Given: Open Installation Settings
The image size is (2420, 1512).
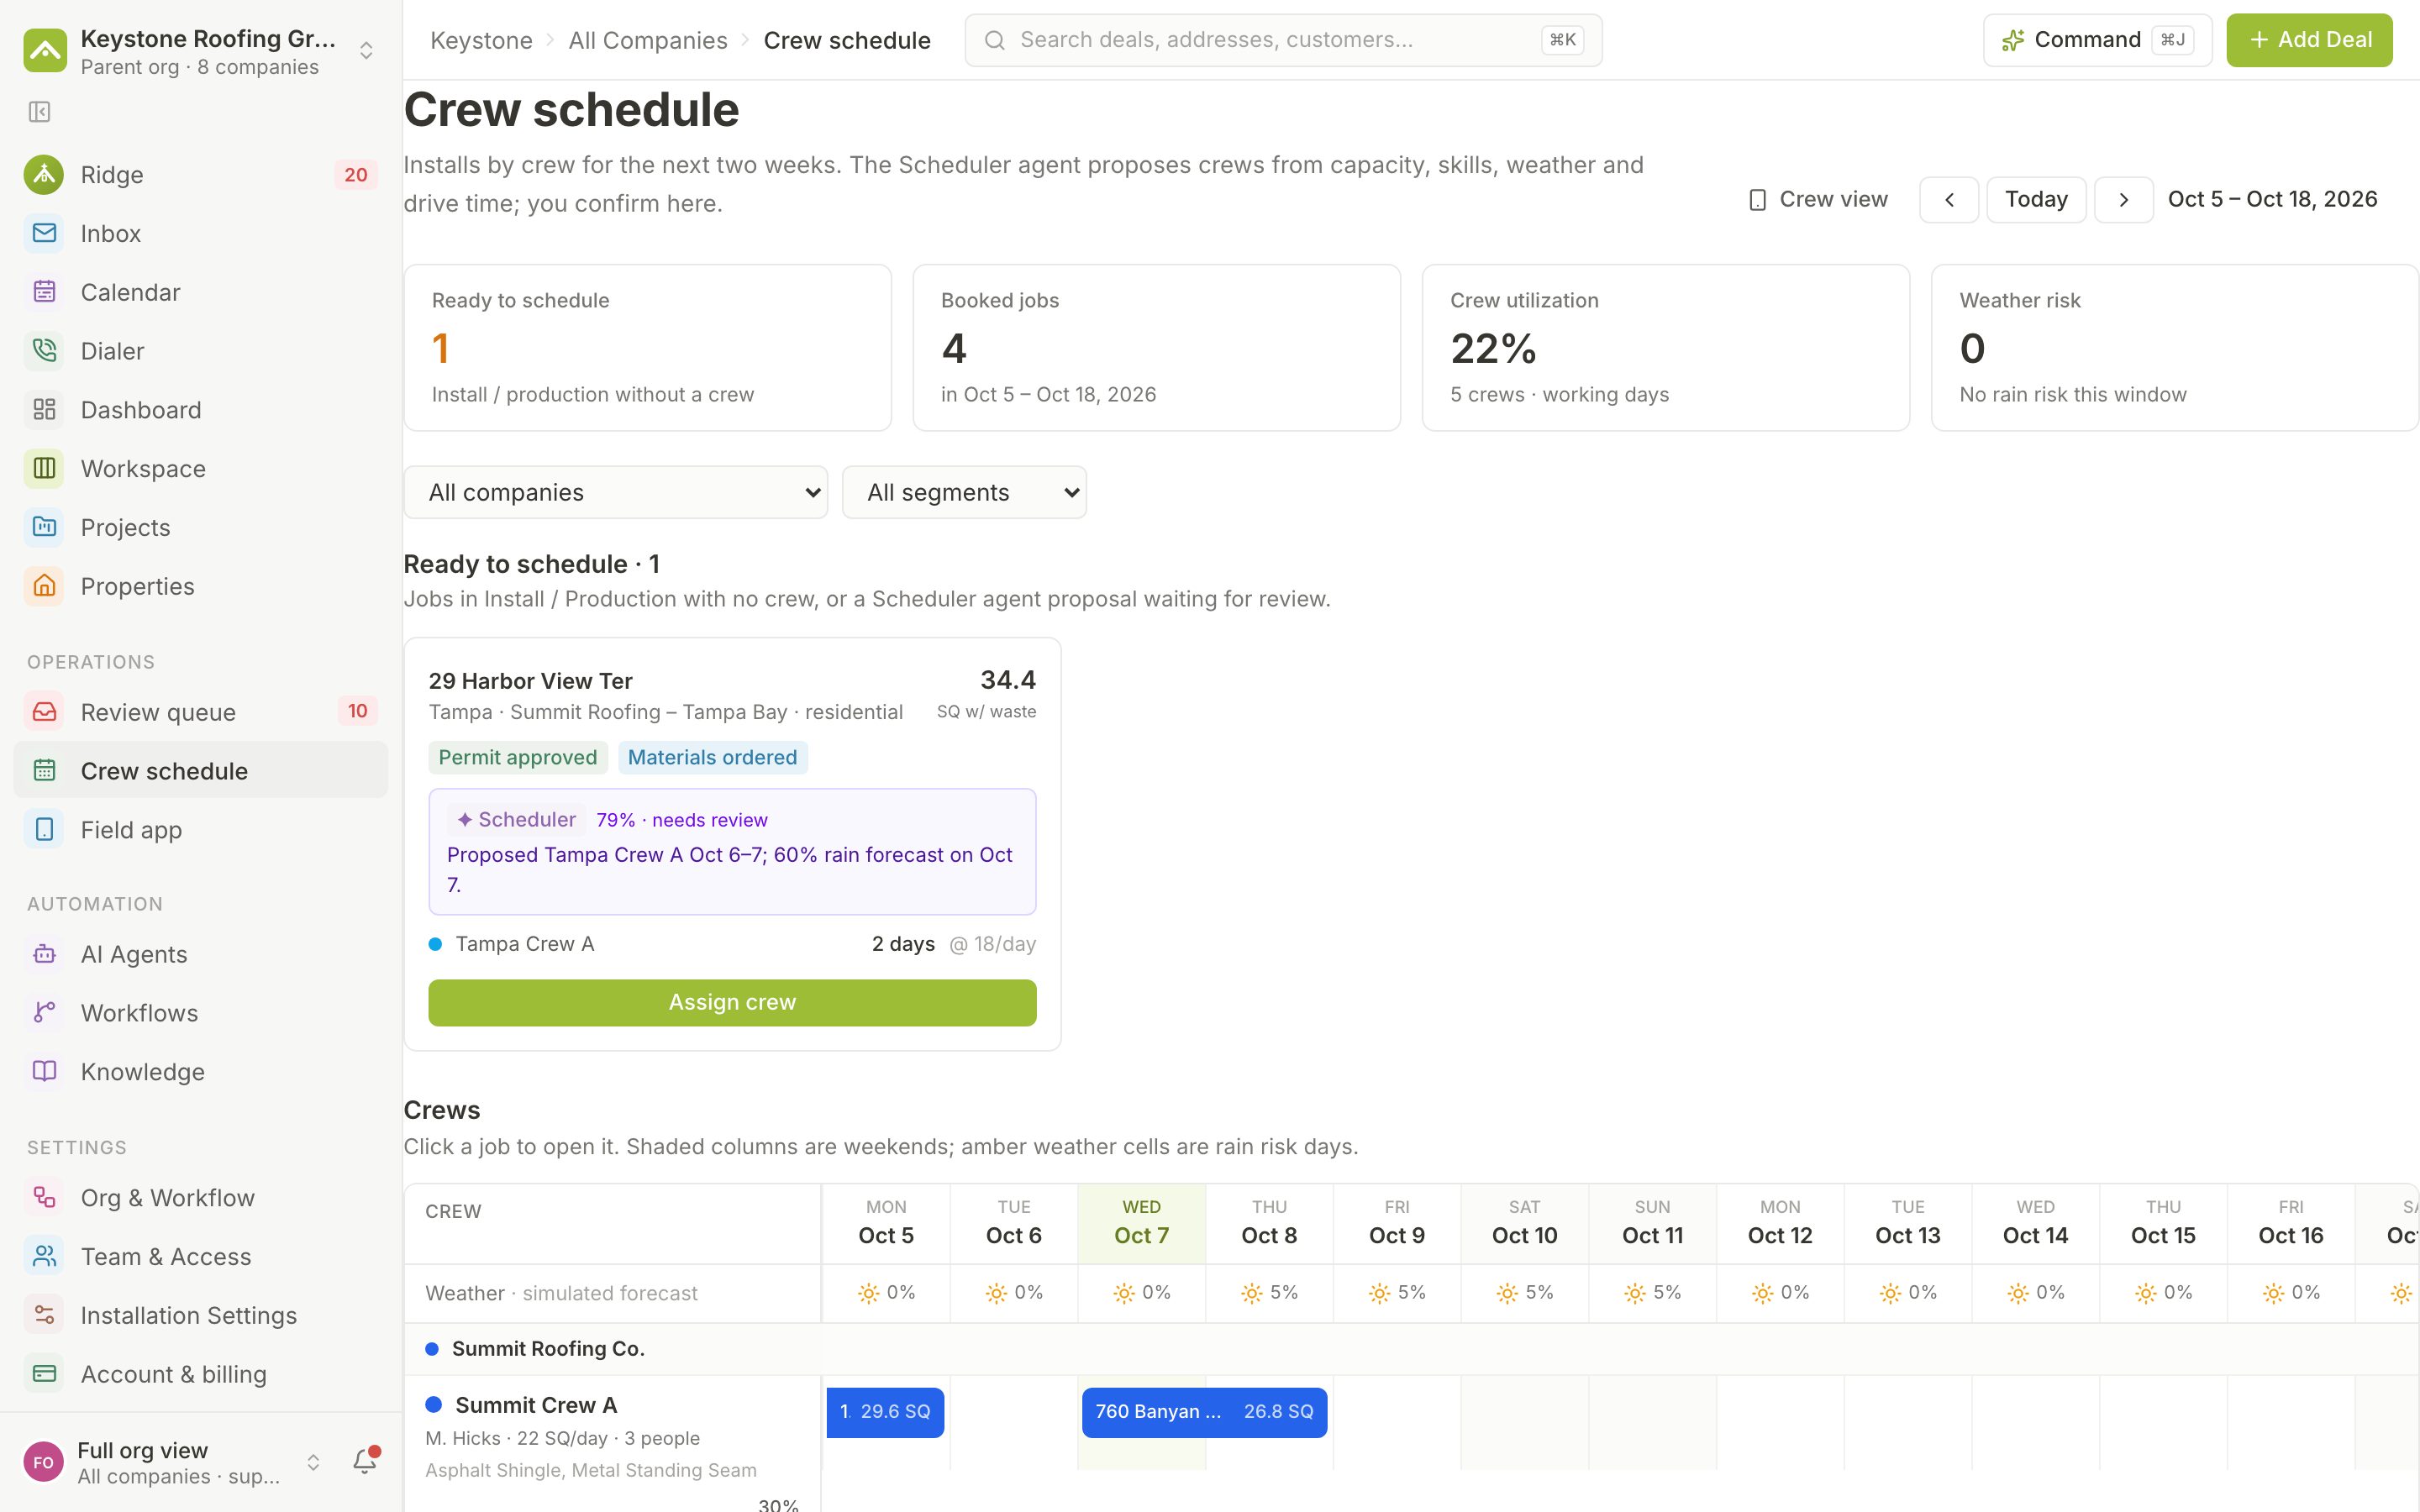Looking at the screenshot, I should tap(200, 1316).
